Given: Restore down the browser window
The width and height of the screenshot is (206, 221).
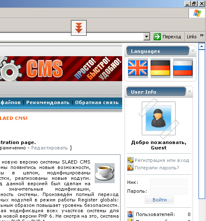Looking at the screenshot, I should pos(194,3).
